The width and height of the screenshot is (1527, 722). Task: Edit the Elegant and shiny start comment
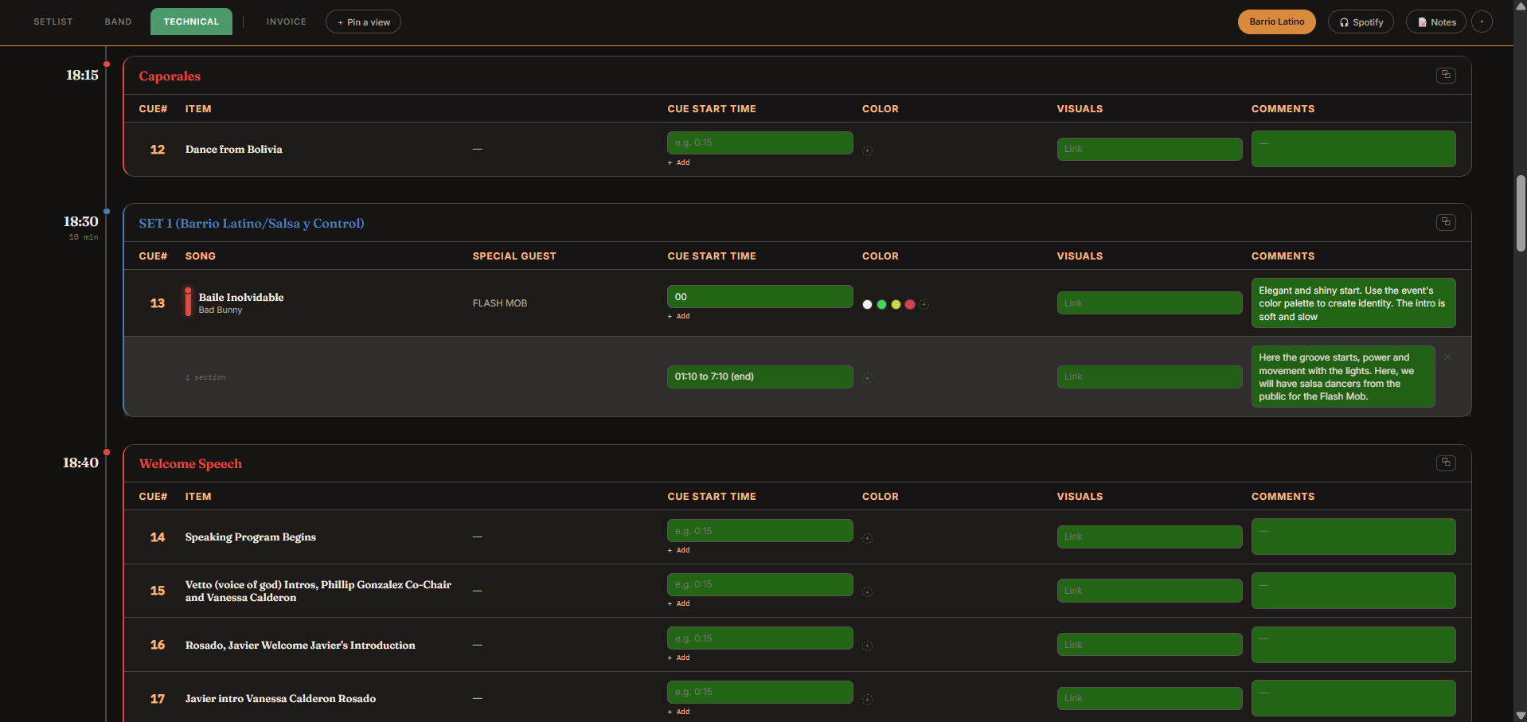click(x=1353, y=303)
